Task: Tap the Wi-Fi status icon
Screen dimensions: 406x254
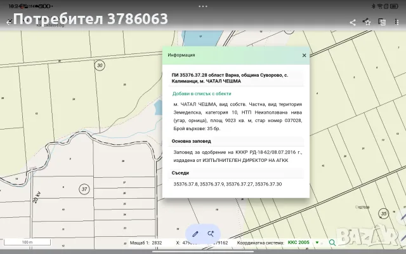Action: click(x=380, y=6)
